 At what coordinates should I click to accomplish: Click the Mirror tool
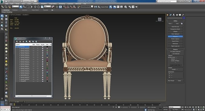tap(96, 7)
